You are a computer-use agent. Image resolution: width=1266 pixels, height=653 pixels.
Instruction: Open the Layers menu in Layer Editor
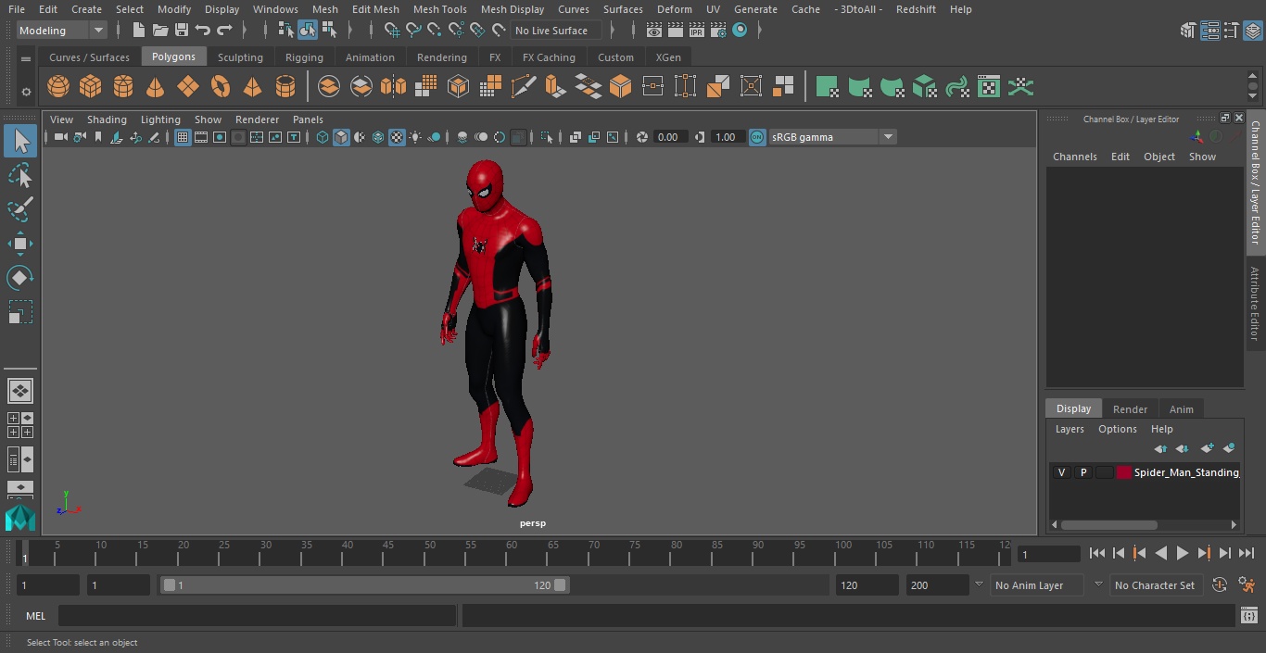point(1070,429)
